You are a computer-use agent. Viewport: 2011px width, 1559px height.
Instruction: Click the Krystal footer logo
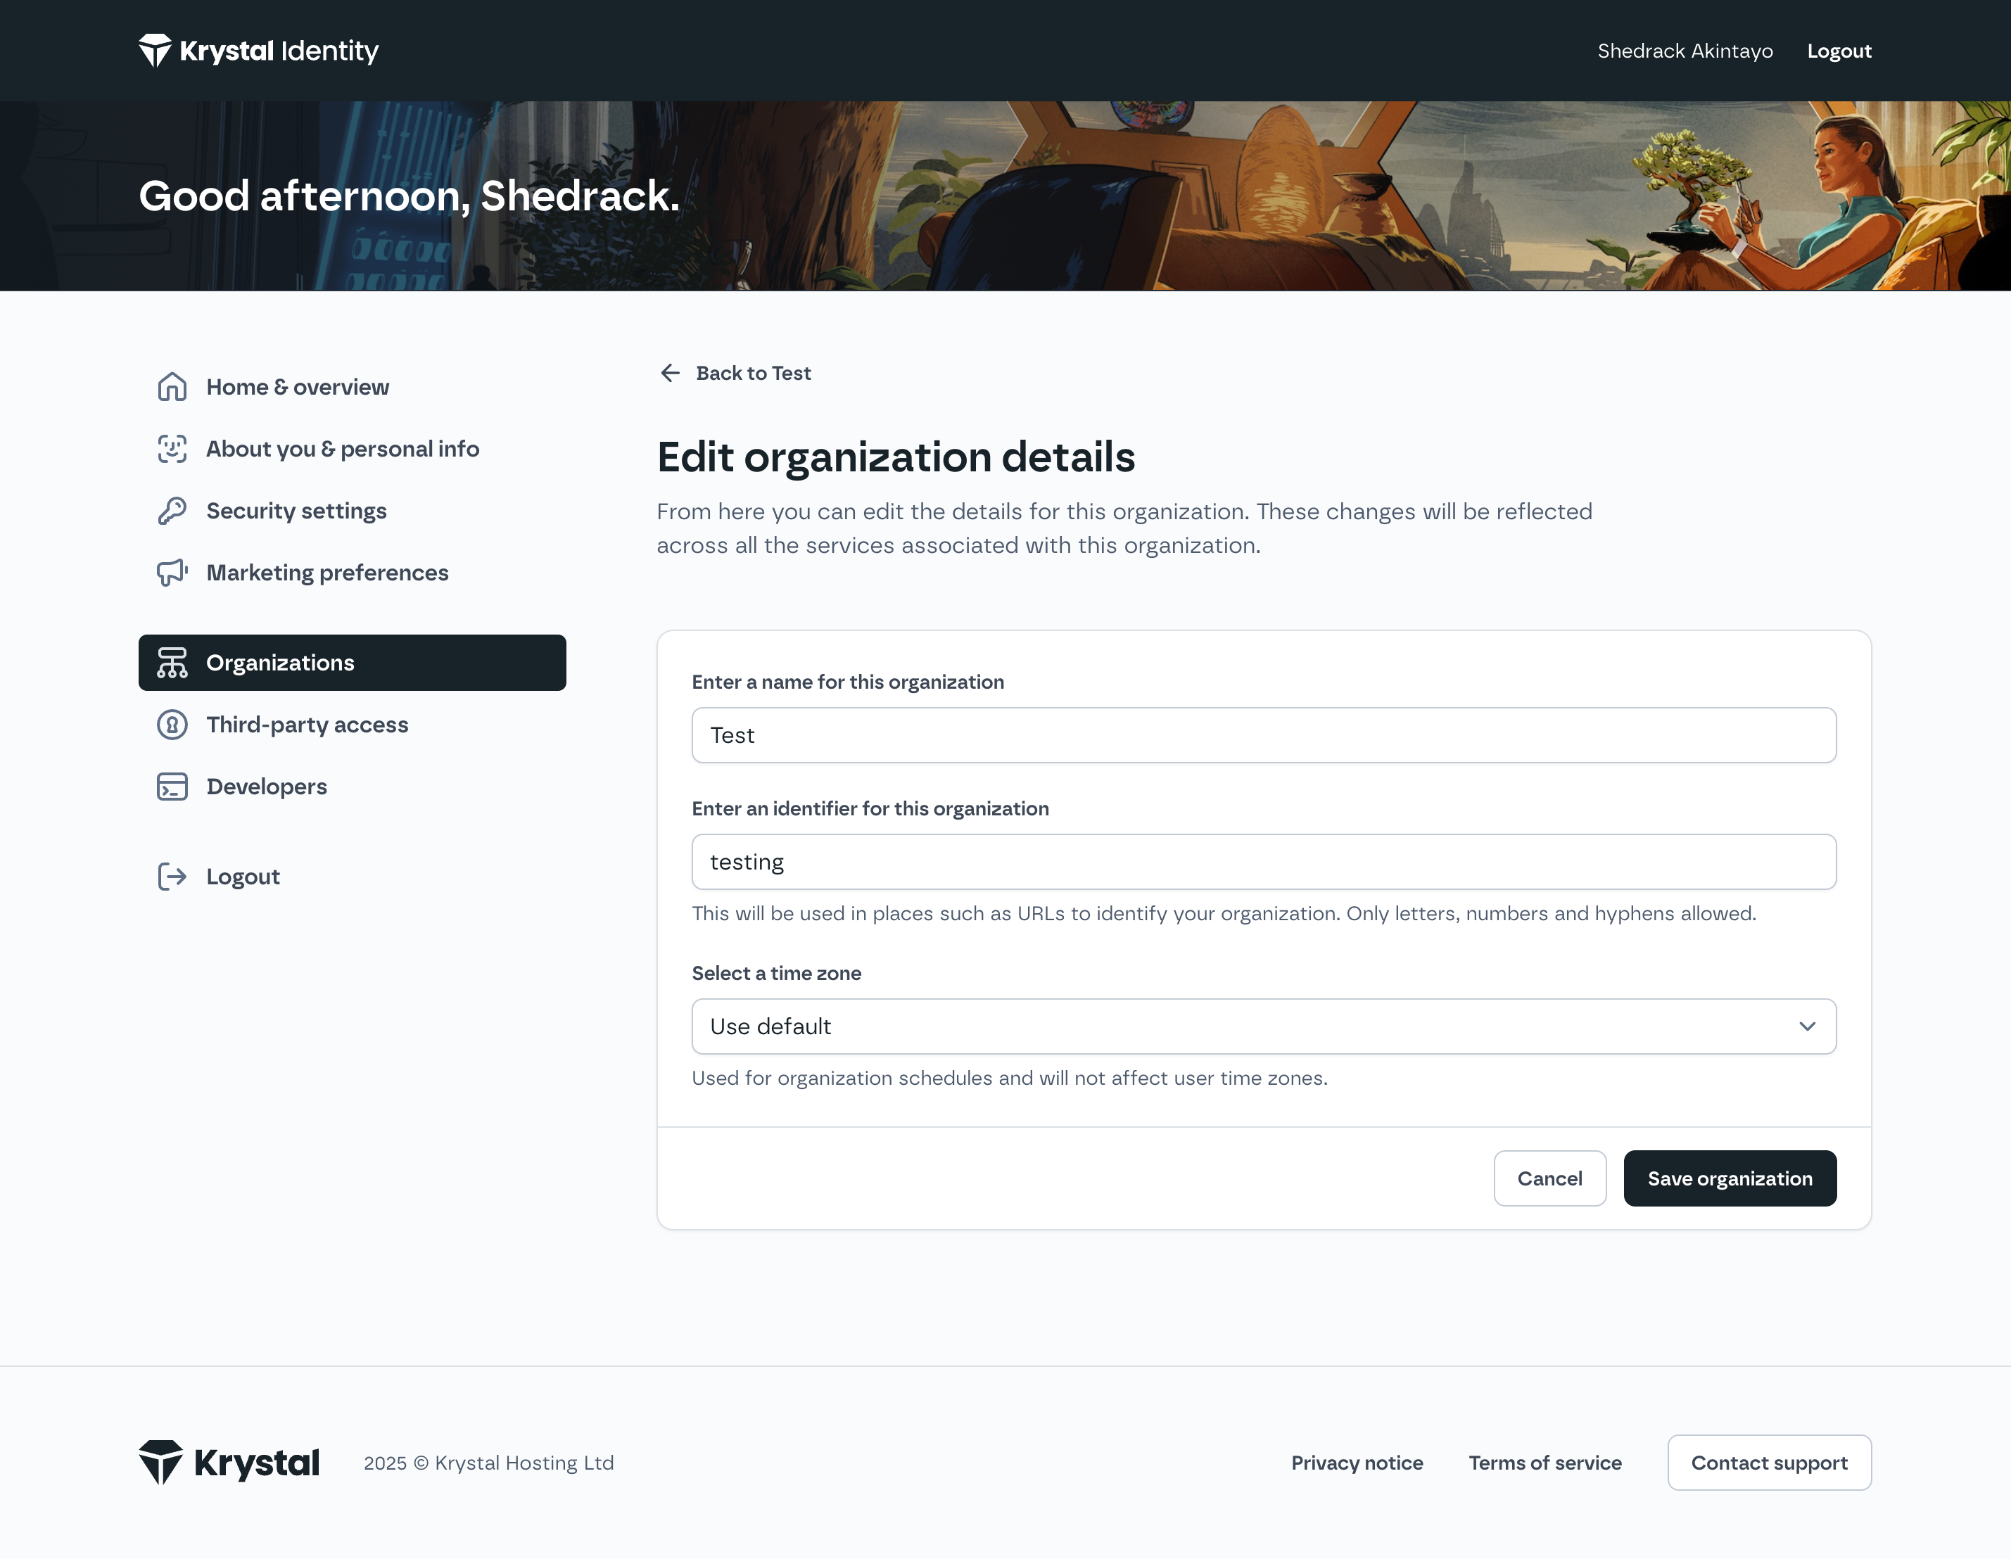[229, 1463]
